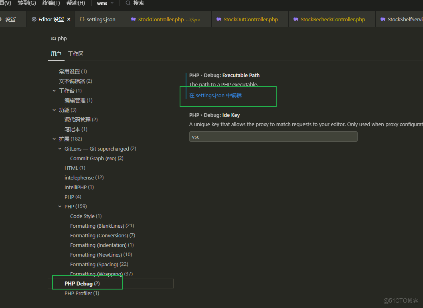
Task: Open the 终端(T) menu
Action: [51, 3]
